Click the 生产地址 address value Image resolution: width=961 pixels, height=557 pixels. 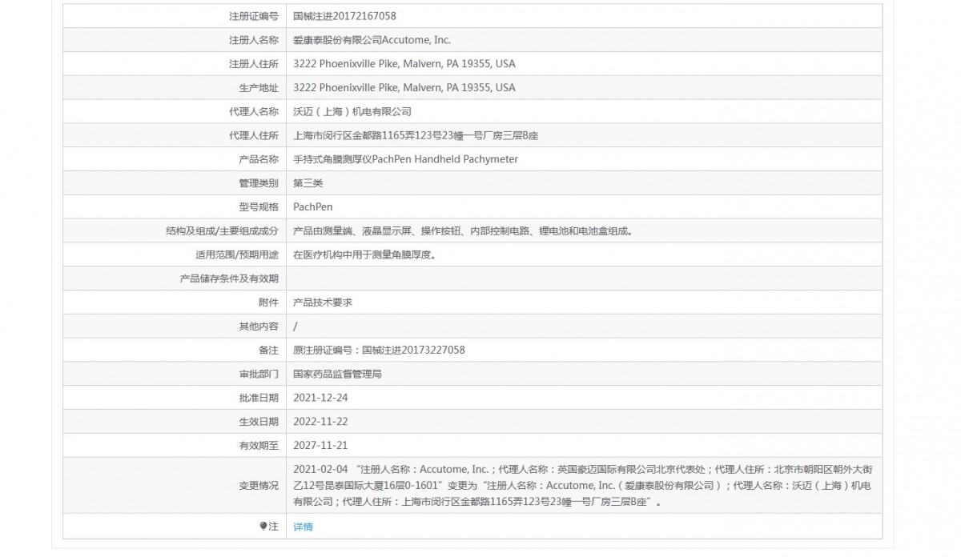pyautogui.click(x=404, y=88)
